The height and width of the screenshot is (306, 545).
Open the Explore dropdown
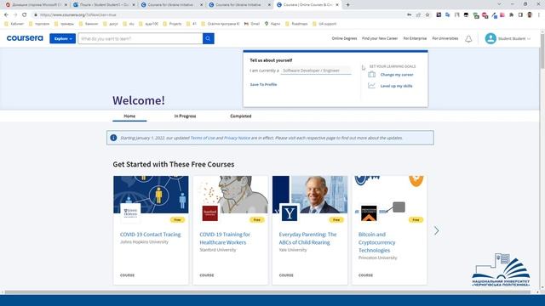point(62,38)
